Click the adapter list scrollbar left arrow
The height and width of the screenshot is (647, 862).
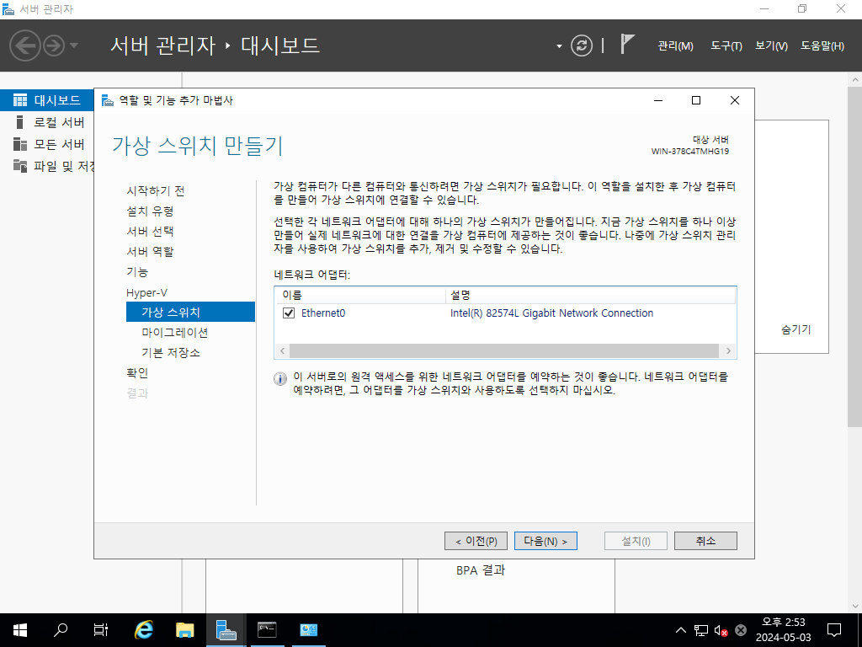283,351
